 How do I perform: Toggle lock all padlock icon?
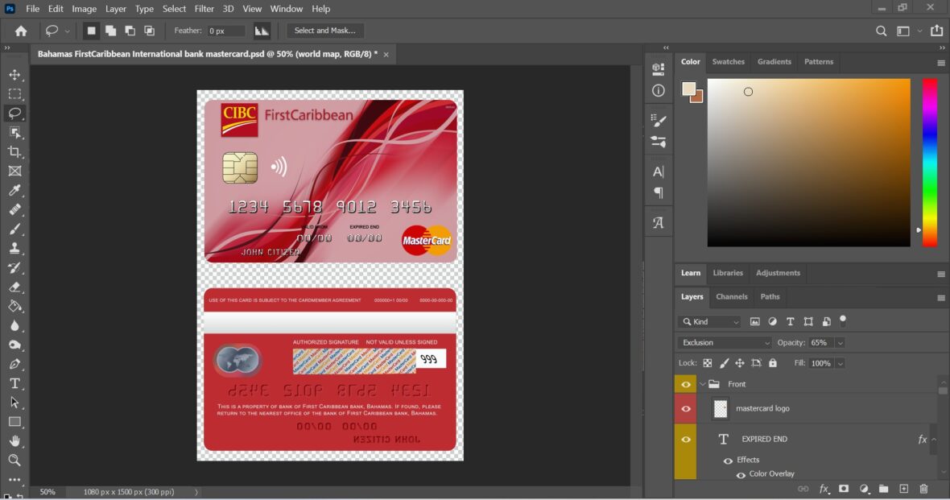pos(773,363)
